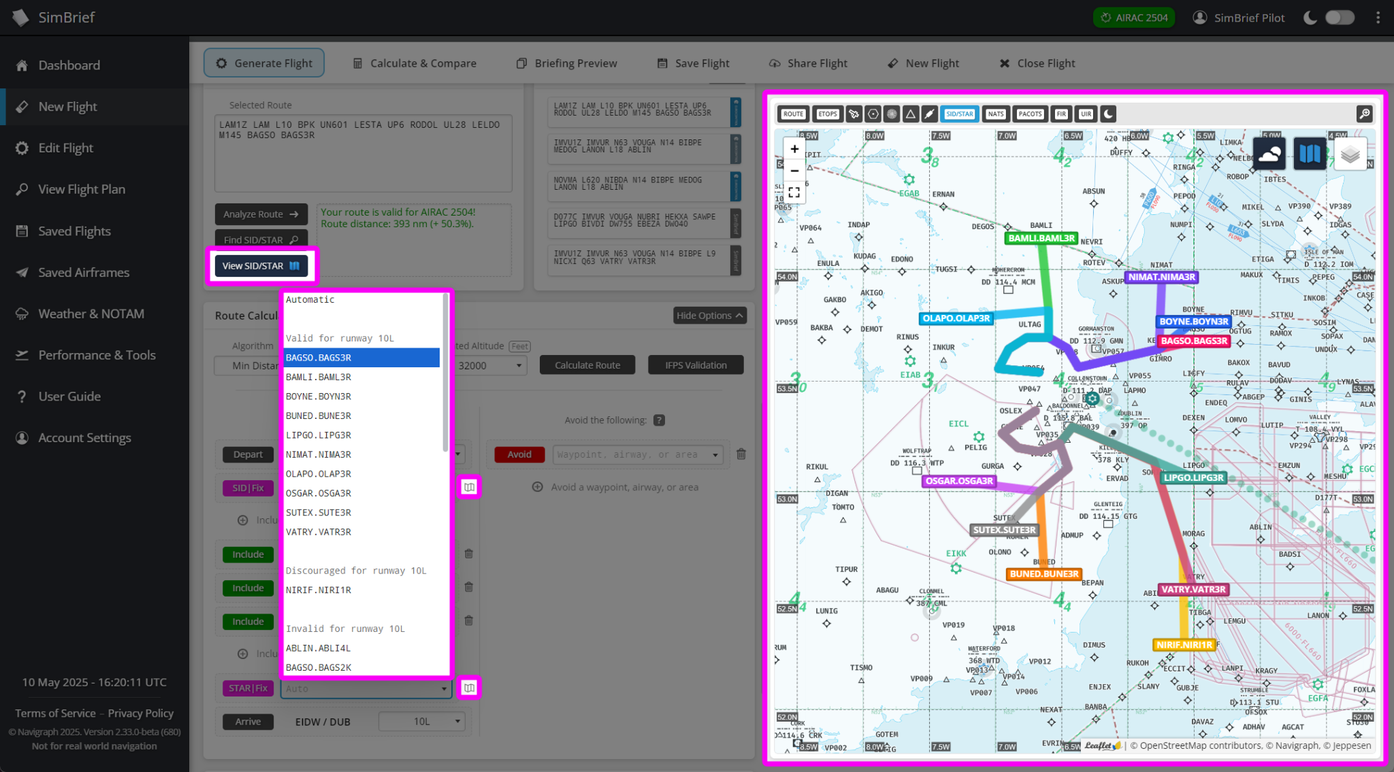Toggle the SID/STAR map overlay off
This screenshot has height=772, width=1394.
[x=960, y=114]
